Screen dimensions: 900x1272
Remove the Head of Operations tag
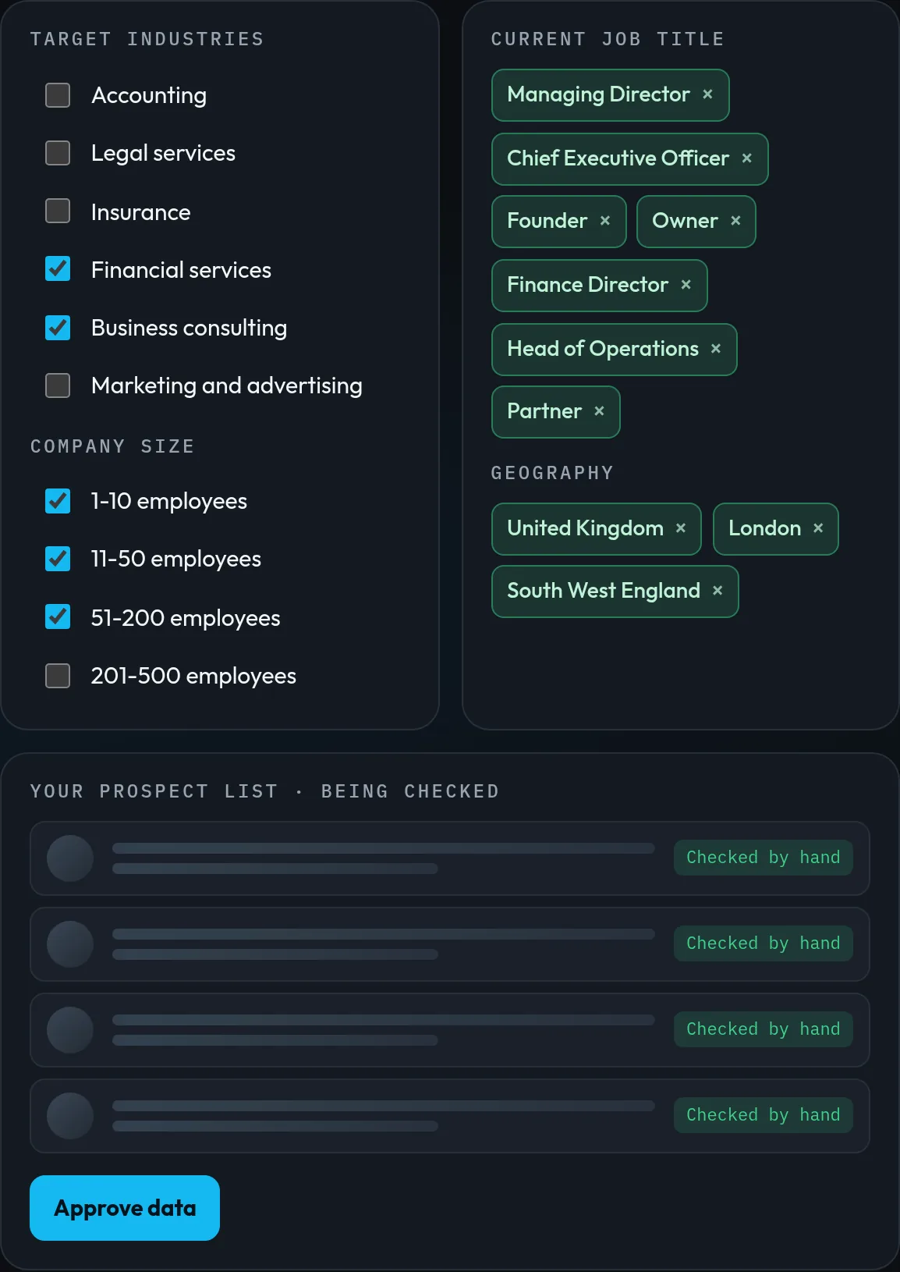715,349
